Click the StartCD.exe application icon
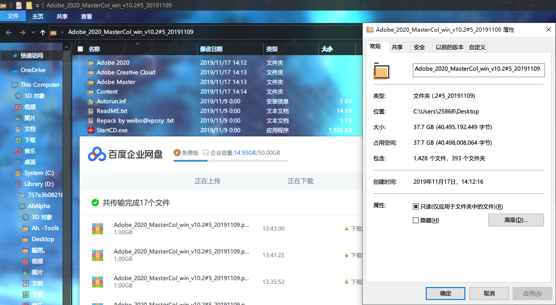This screenshot has width=556, height=305. click(91, 130)
